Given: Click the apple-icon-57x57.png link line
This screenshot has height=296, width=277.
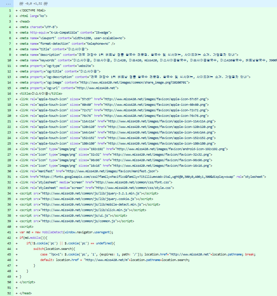Looking at the screenshot, I should pos(114,99).
